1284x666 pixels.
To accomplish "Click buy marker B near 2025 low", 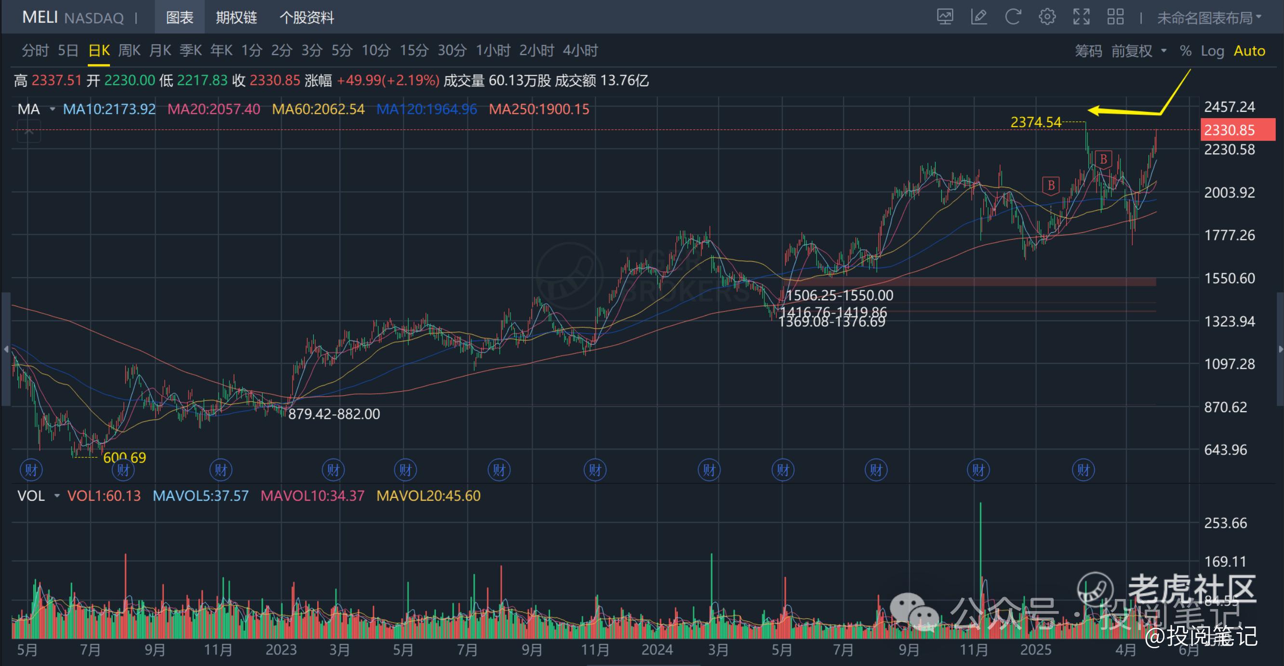I will (1051, 186).
